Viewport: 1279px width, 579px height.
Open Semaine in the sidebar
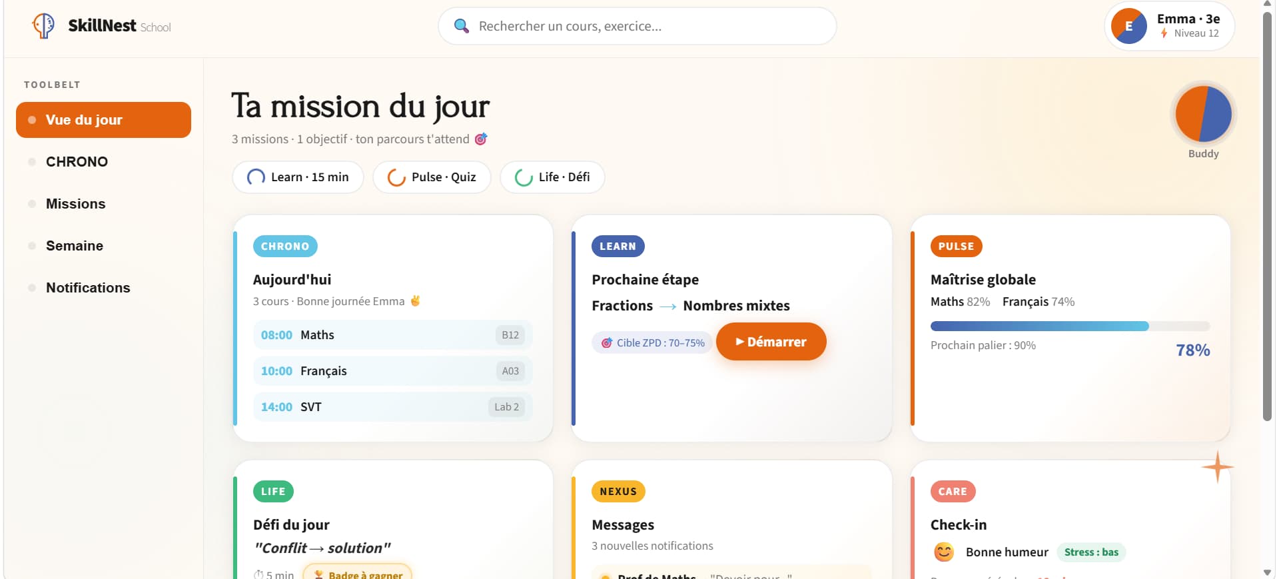103,246
